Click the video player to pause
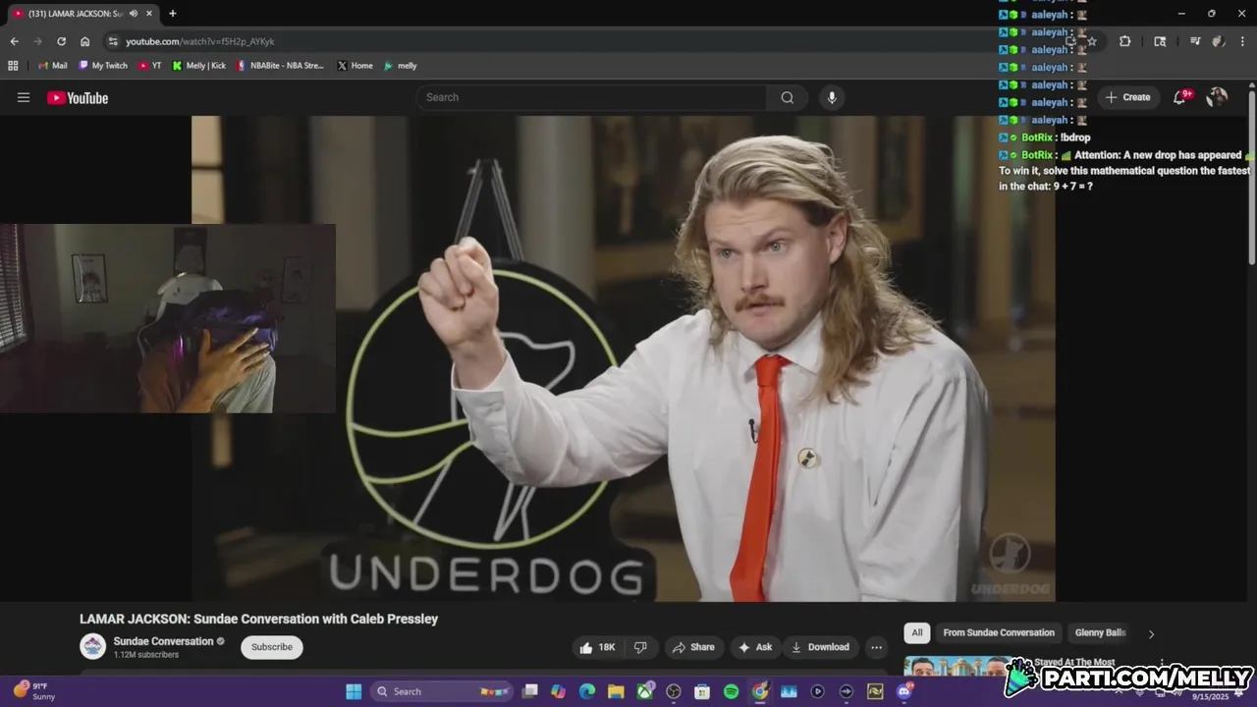This screenshot has height=707, width=1257. click(624, 358)
